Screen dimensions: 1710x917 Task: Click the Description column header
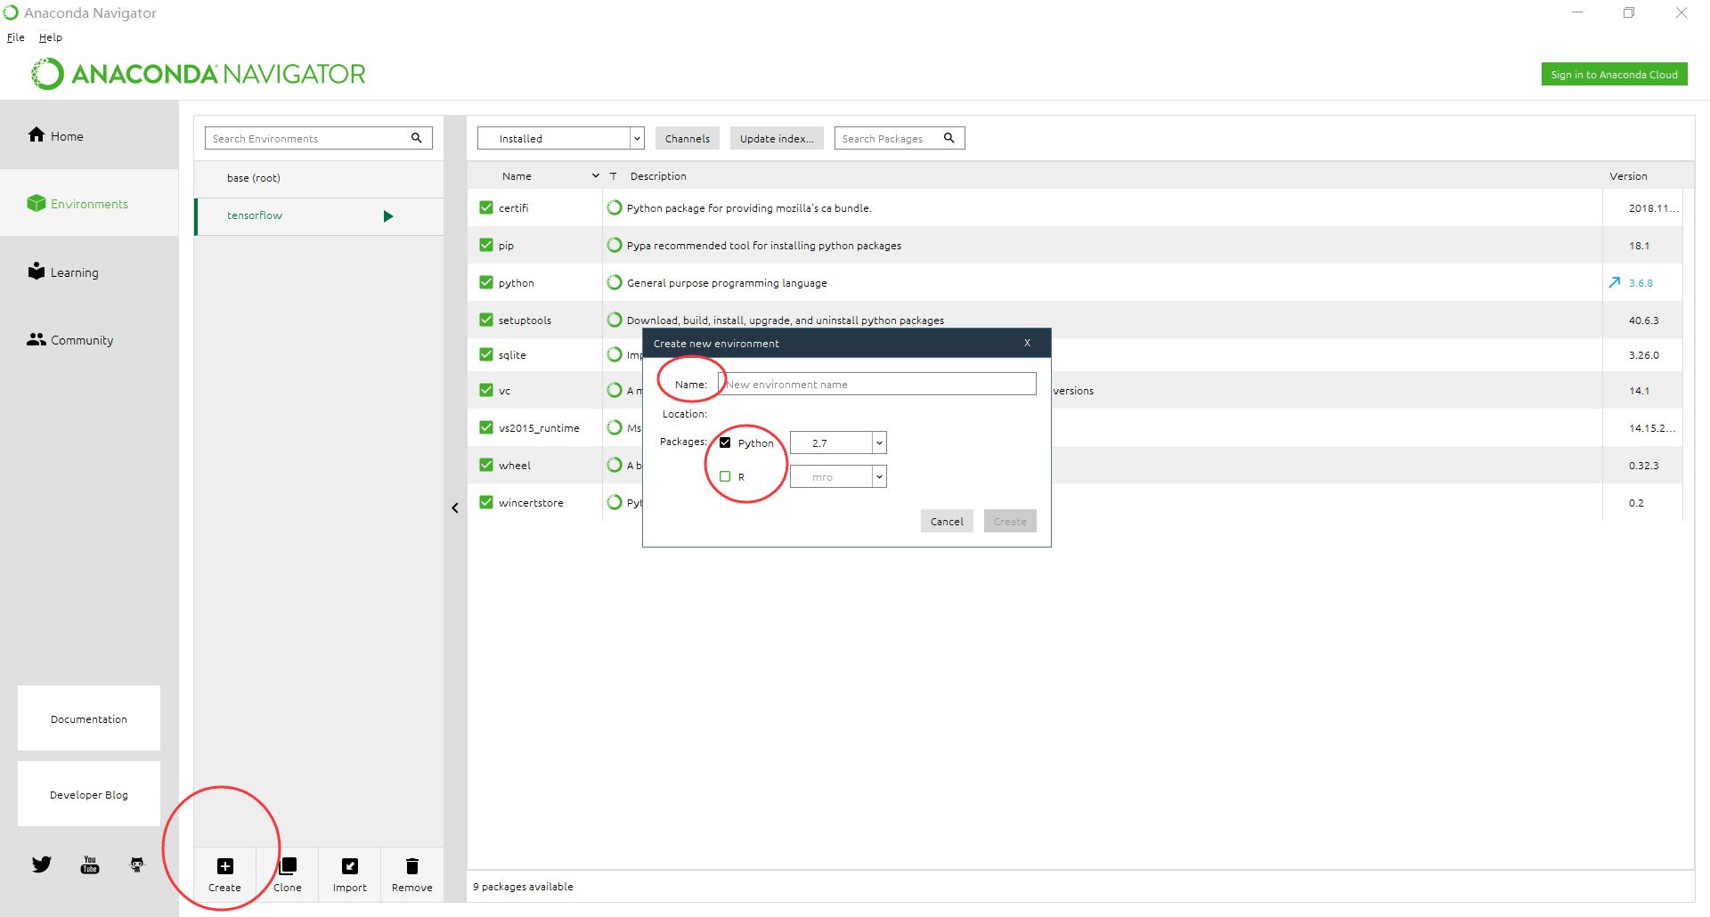[658, 176]
